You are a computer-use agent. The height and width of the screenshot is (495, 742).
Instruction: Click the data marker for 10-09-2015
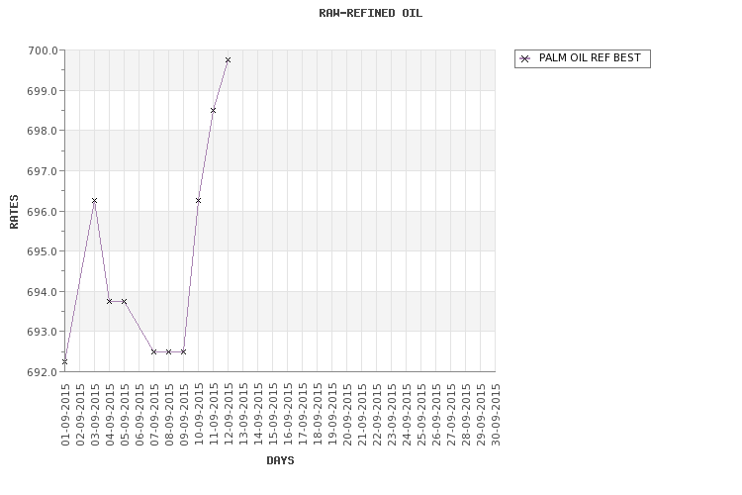pos(198,201)
